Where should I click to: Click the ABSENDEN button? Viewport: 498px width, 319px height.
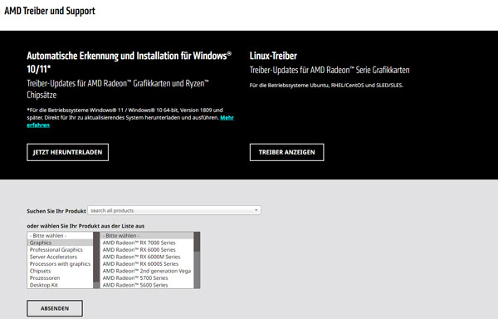click(x=55, y=308)
